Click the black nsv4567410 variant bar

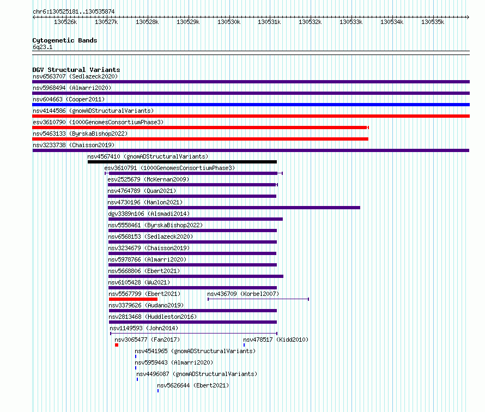click(182, 162)
